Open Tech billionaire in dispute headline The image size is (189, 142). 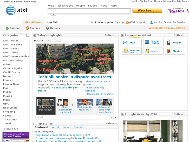point(74,77)
